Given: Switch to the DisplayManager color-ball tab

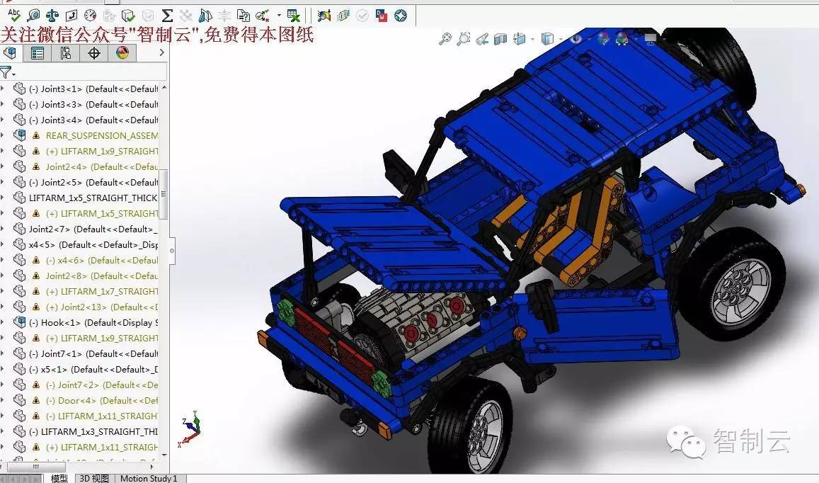Looking at the screenshot, I should (x=122, y=53).
